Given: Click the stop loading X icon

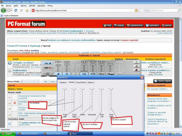Looking at the screenshot, I should 21,11.
